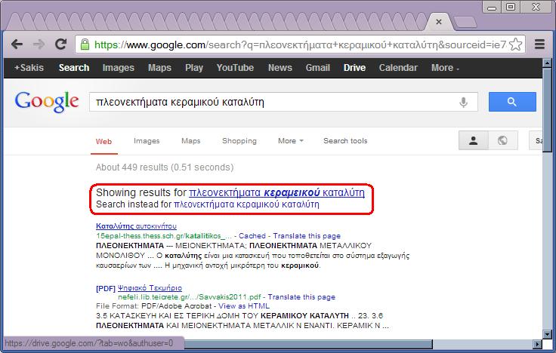Viewport: 556px width, 353px height.
Task: Open Search tools options
Action: pyautogui.click(x=345, y=141)
